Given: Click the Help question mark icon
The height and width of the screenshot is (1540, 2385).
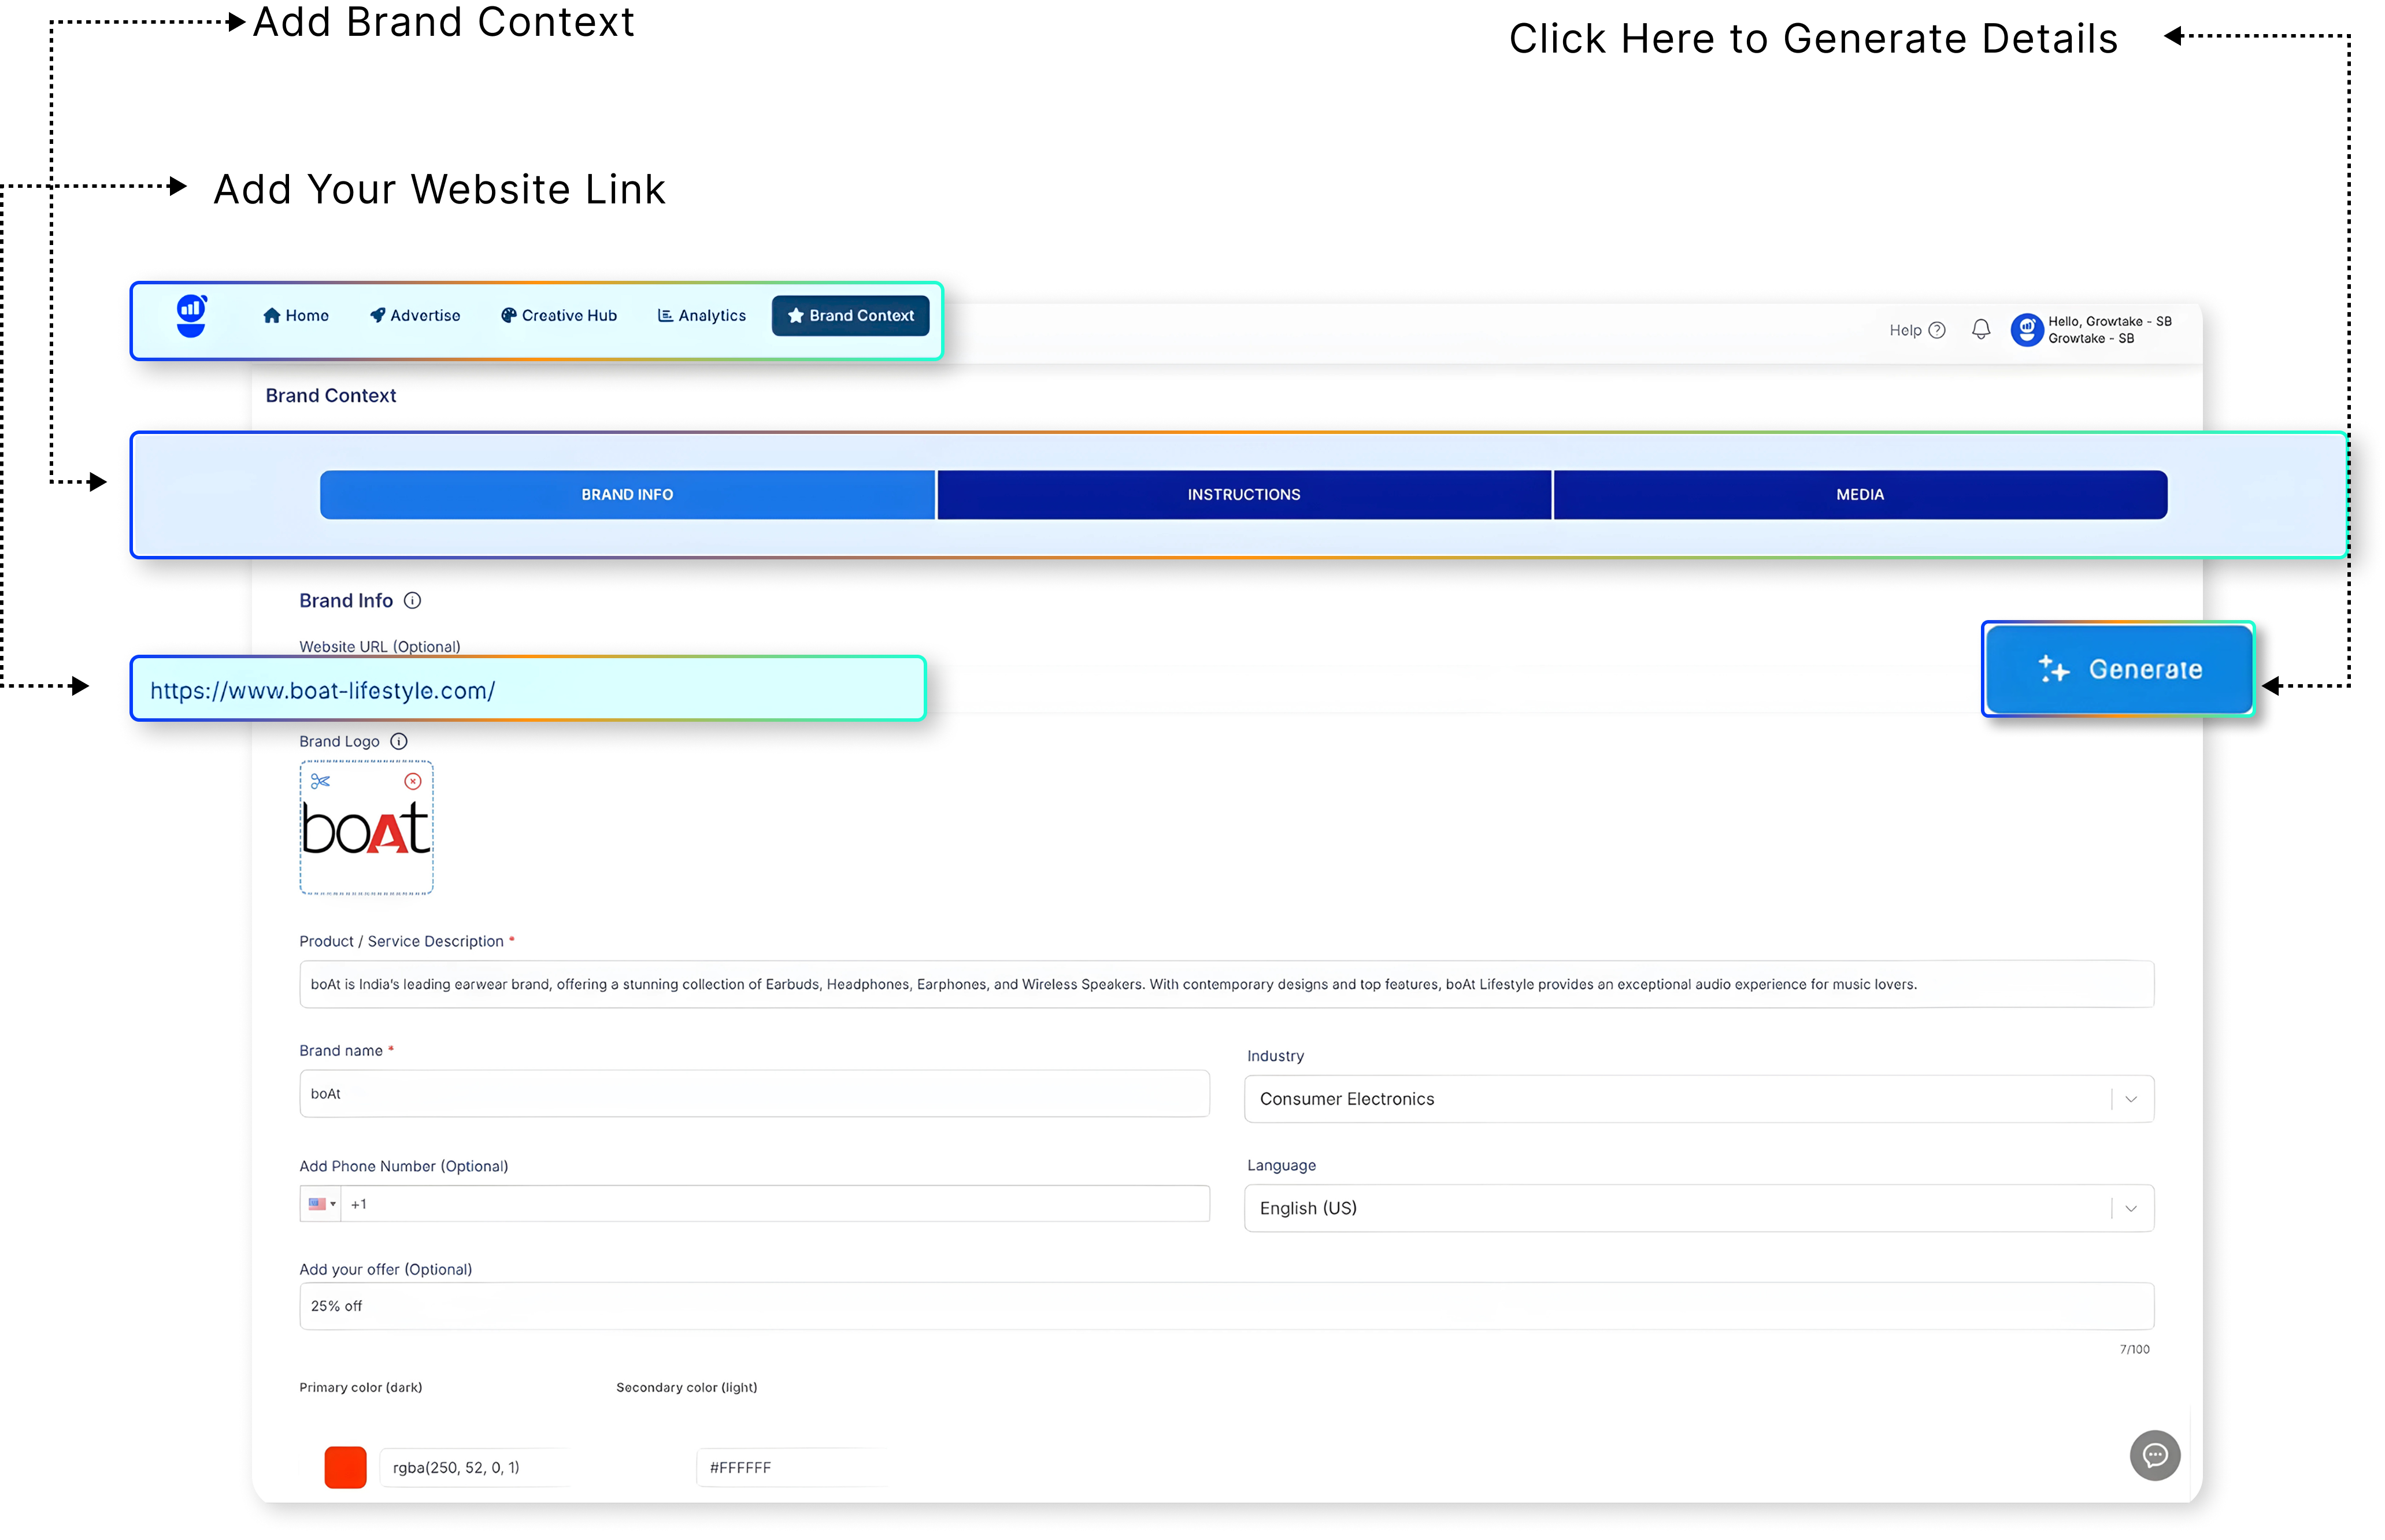Looking at the screenshot, I should (x=1937, y=330).
